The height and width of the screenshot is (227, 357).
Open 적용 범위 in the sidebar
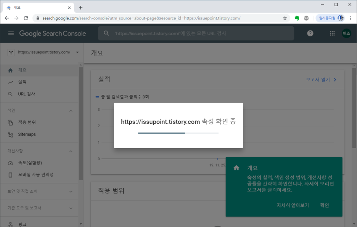(40, 122)
